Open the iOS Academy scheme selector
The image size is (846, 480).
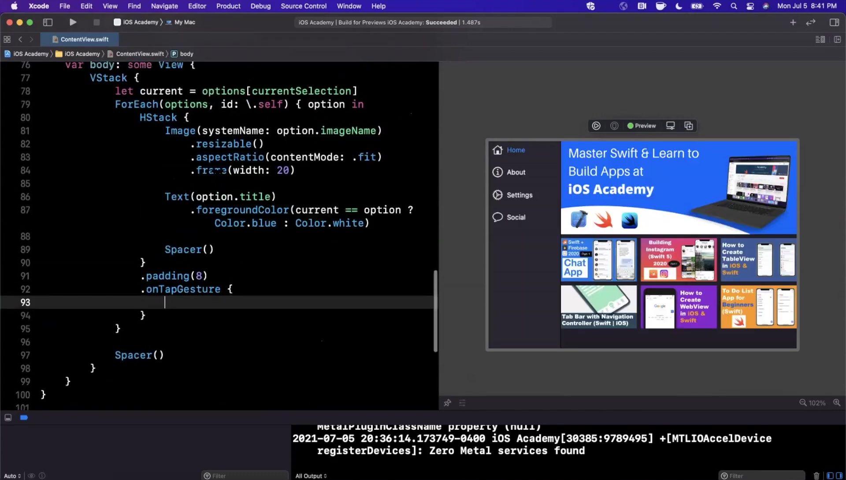(136, 22)
